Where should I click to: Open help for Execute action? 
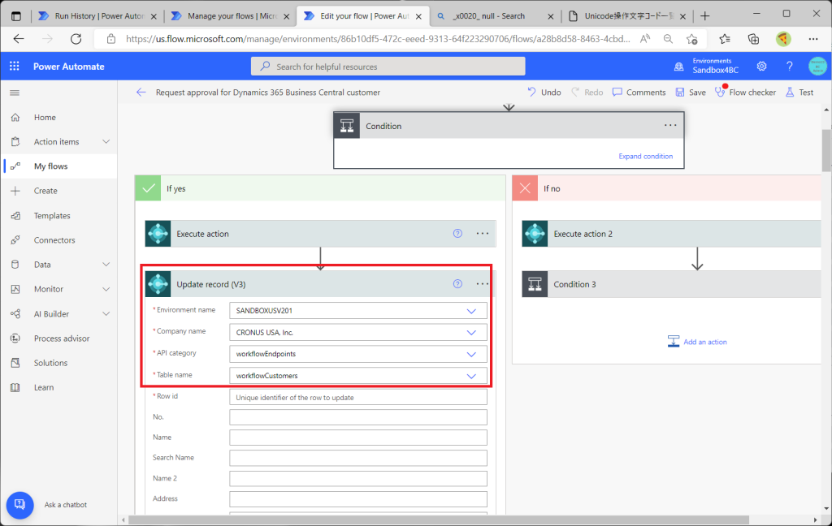tap(457, 233)
